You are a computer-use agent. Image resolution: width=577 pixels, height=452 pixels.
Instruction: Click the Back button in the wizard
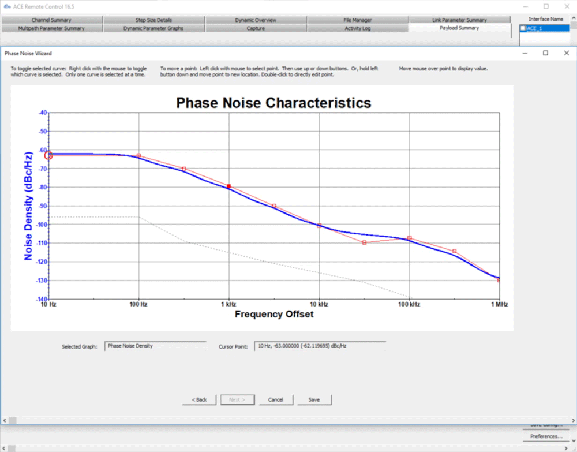pyautogui.click(x=199, y=399)
